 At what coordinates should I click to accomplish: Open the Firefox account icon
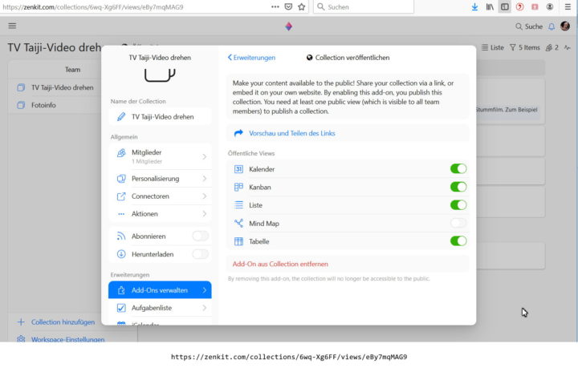click(550, 7)
